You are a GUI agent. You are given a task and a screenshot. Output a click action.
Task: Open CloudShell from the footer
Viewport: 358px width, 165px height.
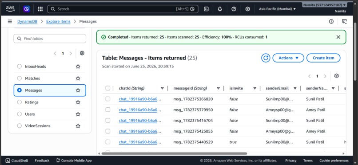coord(17,161)
